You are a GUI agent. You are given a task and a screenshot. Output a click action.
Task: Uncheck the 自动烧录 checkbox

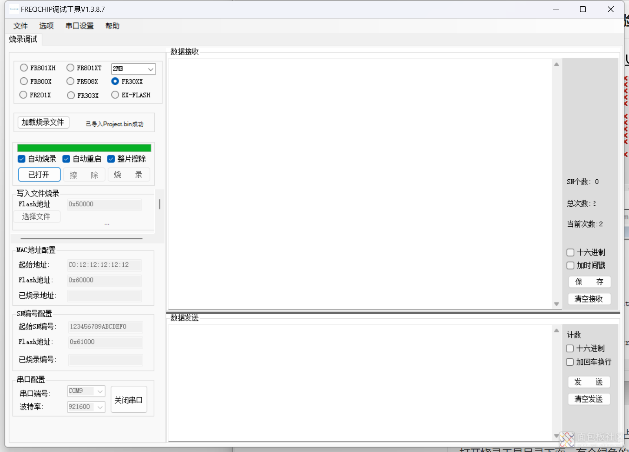[x=22, y=159]
